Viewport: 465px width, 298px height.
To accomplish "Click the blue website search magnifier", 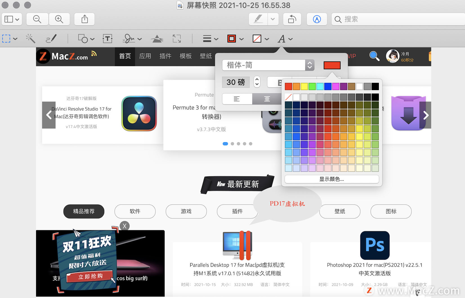I will 374,56.
